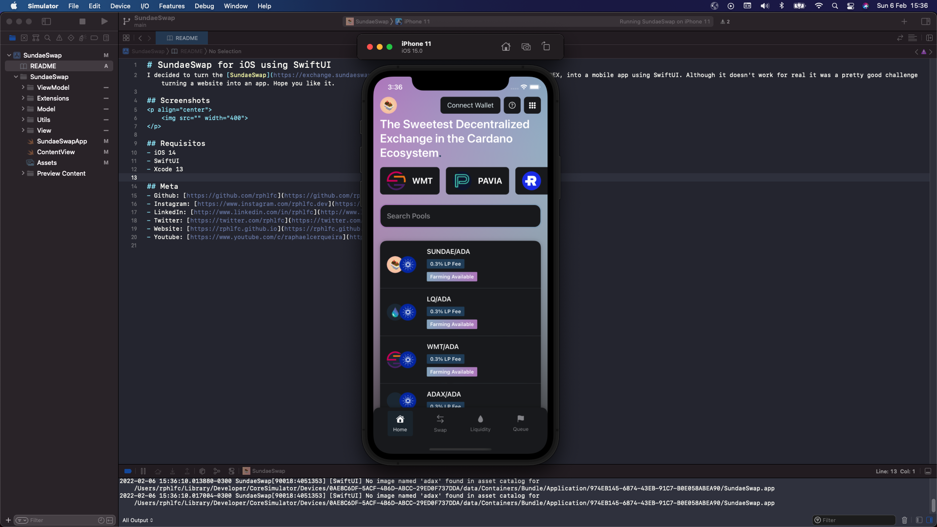Select the README editor tab
The width and height of the screenshot is (937, 527).
[x=182, y=38]
